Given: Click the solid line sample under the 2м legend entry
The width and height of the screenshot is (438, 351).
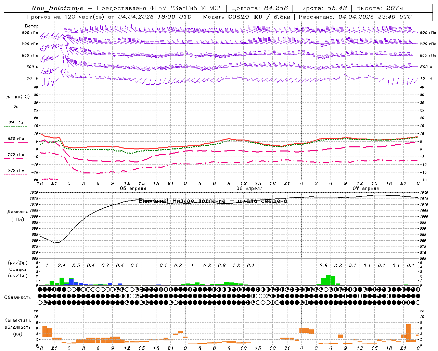Looking at the screenshot, I should pyautogui.click(x=16, y=111).
